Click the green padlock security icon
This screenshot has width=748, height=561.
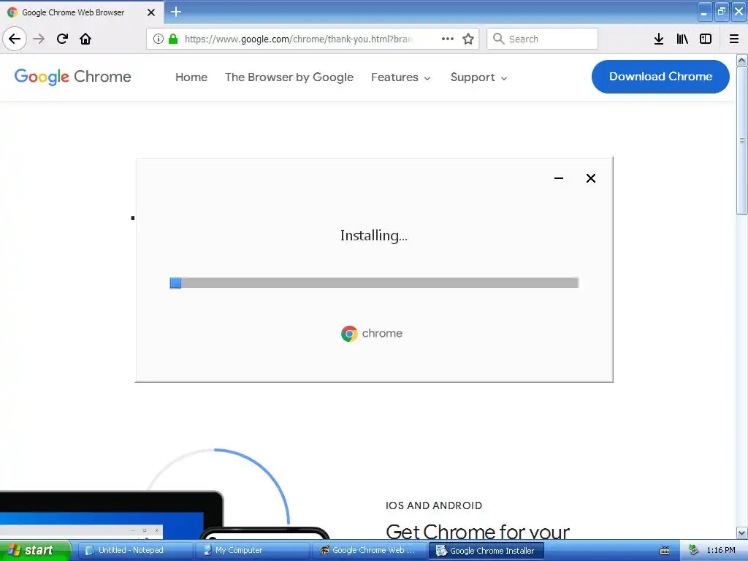pyautogui.click(x=173, y=39)
